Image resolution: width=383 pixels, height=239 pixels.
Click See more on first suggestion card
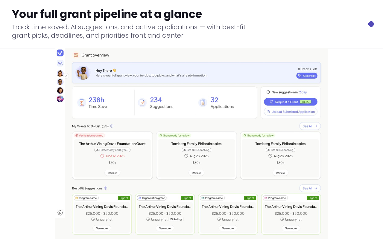[102, 228]
